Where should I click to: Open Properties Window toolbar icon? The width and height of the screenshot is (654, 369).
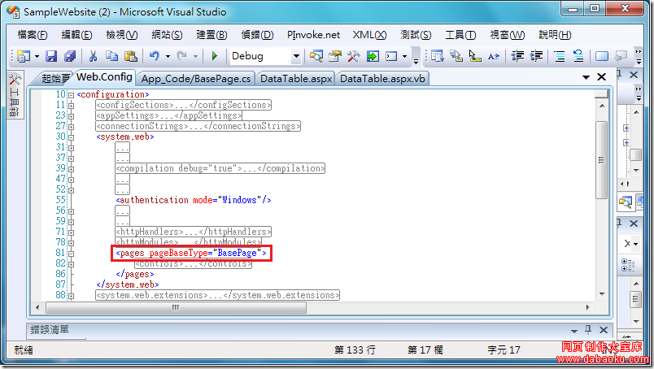pyautogui.click(x=335, y=56)
